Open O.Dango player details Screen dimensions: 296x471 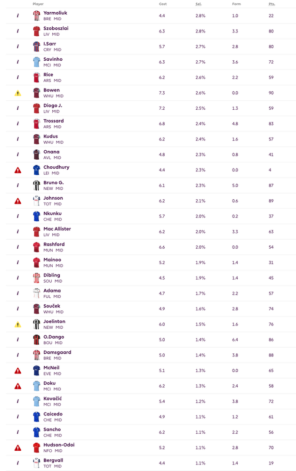54,337
